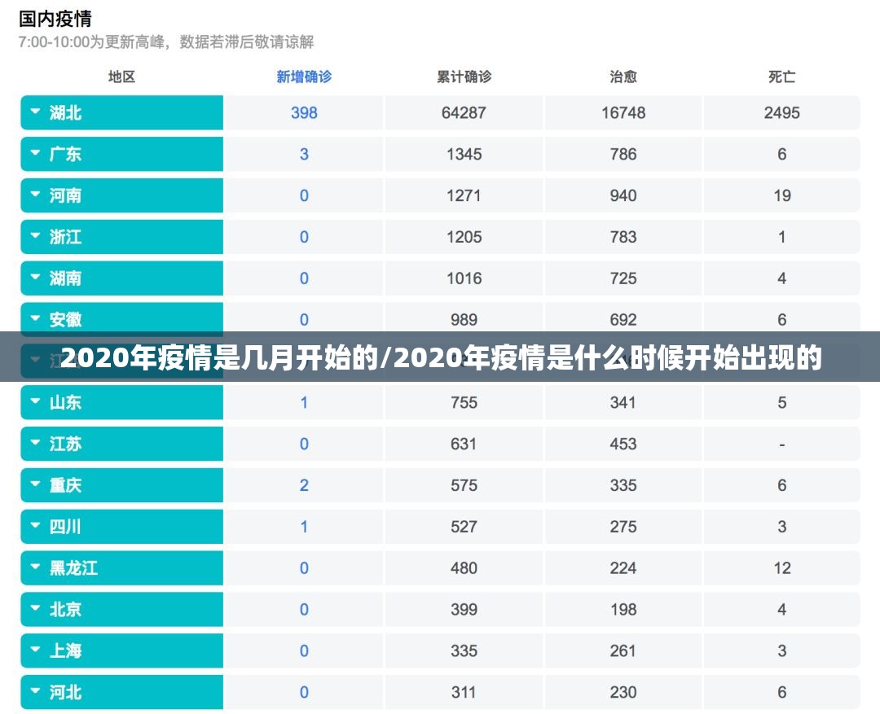Open the 四川 region row

coord(35,527)
